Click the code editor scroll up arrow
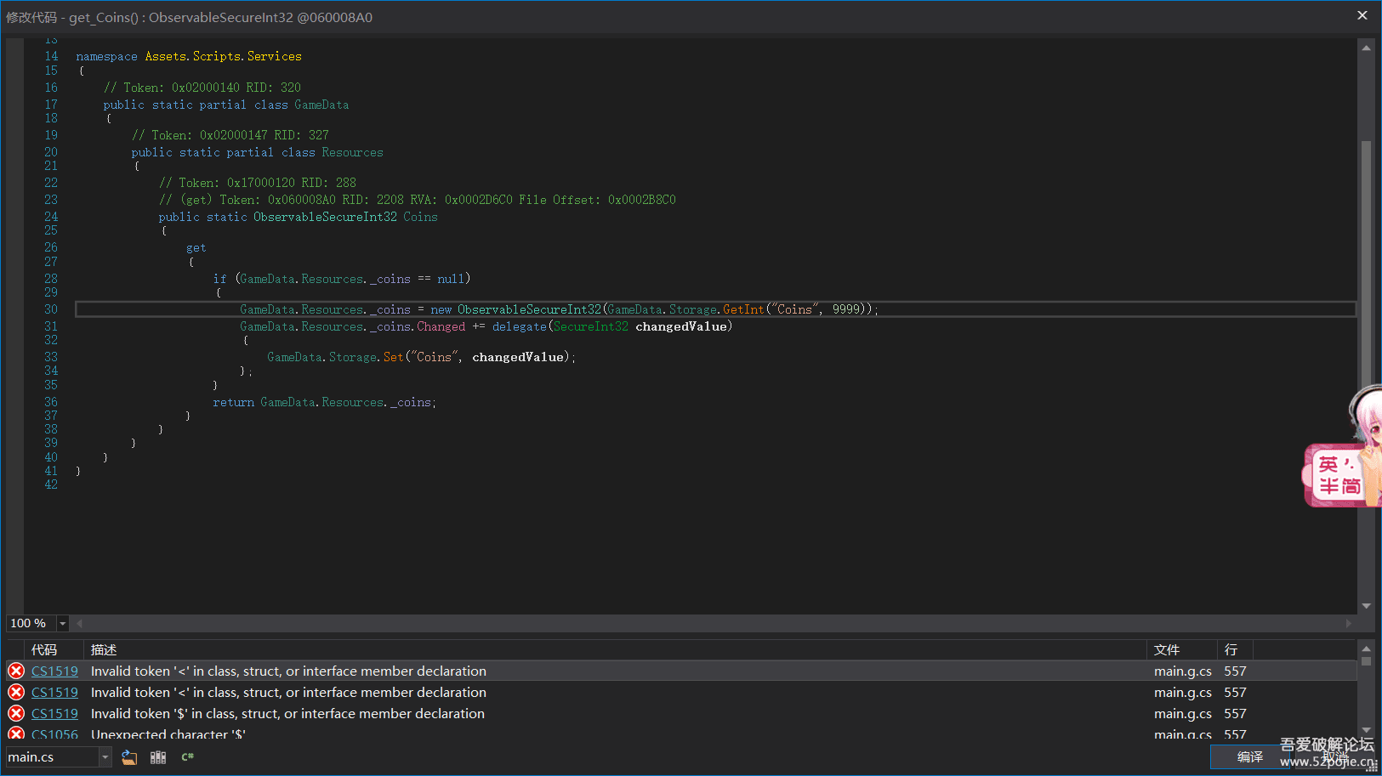This screenshot has height=776, width=1382. [1366, 48]
